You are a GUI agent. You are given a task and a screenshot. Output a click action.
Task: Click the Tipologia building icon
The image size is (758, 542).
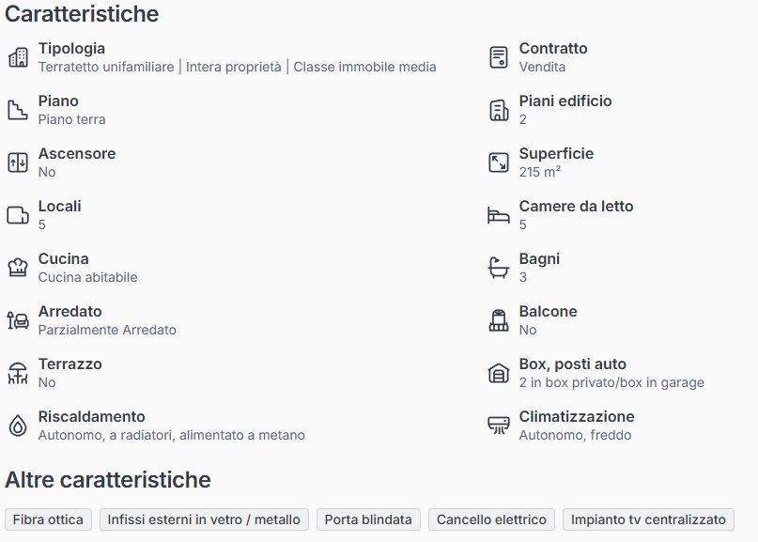[x=18, y=57]
